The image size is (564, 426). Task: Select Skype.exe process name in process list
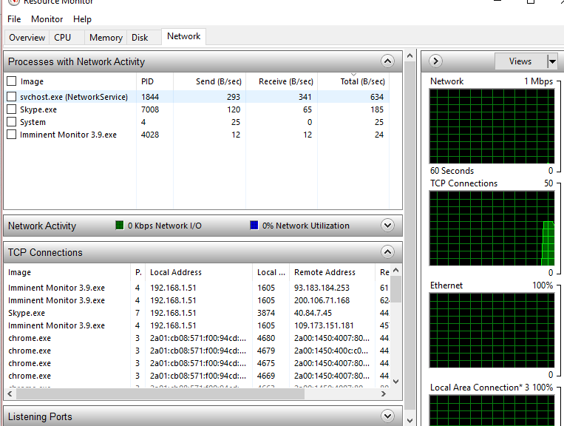pyautogui.click(x=38, y=109)
